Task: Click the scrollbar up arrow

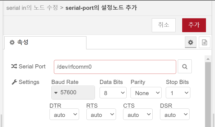Action: [x=208, y=59]
